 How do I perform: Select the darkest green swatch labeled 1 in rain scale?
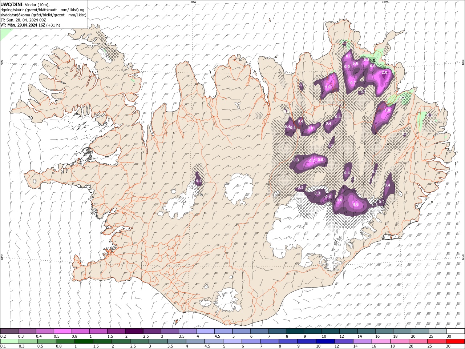[84, 341]
